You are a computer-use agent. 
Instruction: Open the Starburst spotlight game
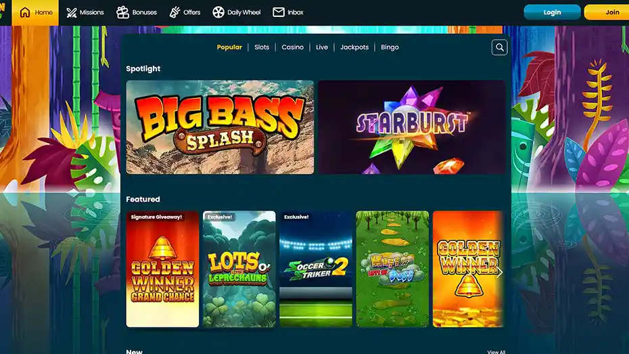click(x=412, y=127)
